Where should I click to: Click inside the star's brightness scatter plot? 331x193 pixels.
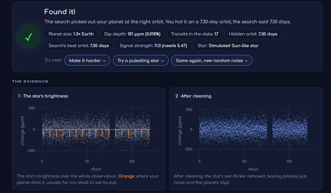pyautogui.click(x=96, y=130)
